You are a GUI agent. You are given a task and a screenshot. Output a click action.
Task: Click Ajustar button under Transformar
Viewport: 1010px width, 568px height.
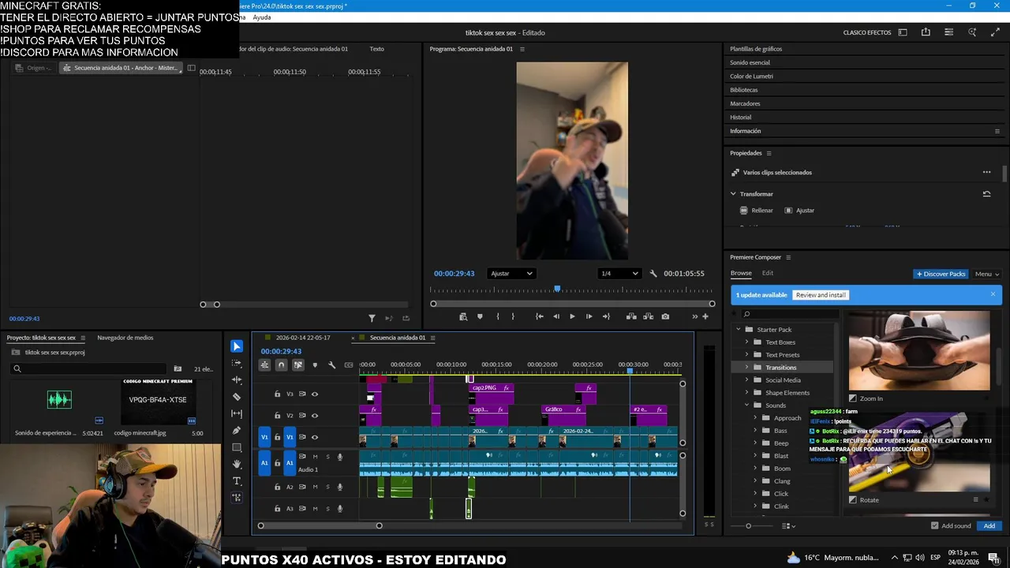(x=799, y=211)
